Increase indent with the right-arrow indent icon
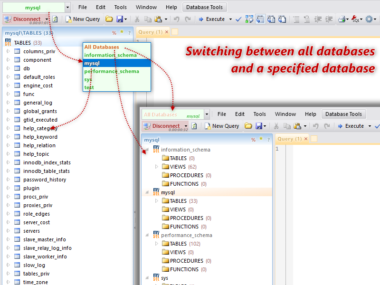This screenshot has width=380, height=285. click(x=329, y=19)
